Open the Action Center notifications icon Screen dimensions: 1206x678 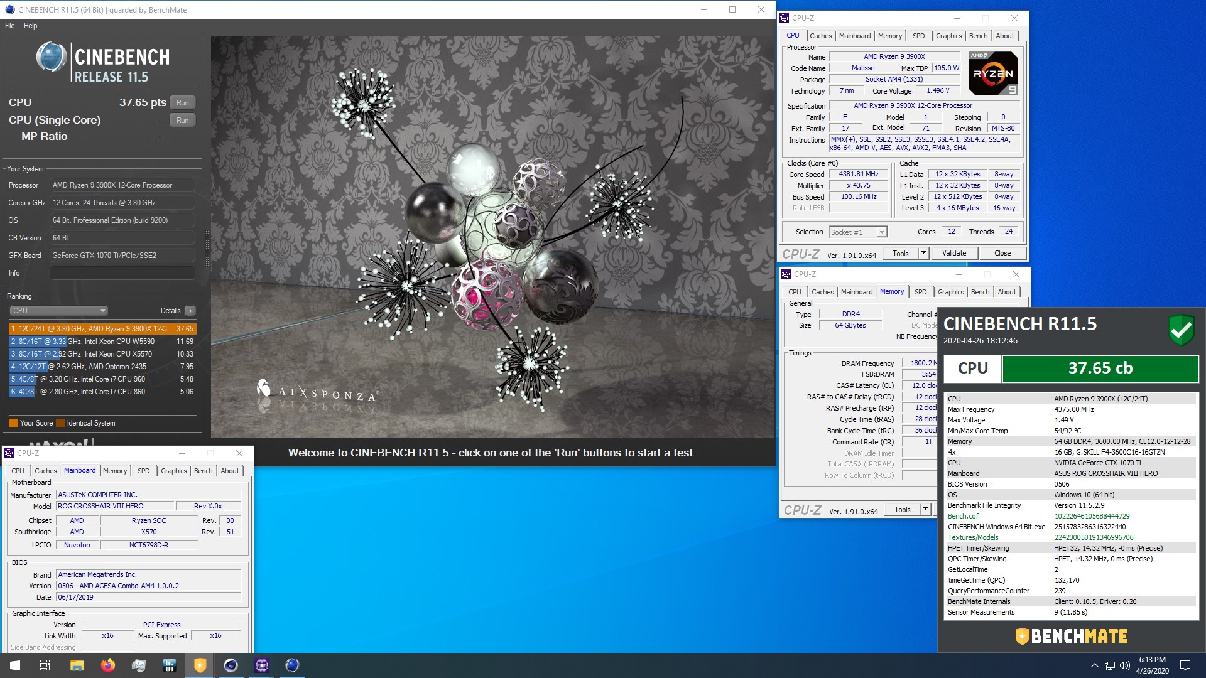[1185, 665]
